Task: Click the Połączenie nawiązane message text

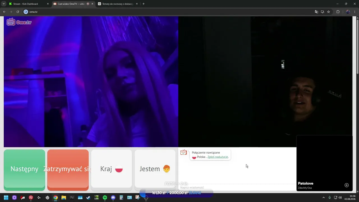Action: 206,153
